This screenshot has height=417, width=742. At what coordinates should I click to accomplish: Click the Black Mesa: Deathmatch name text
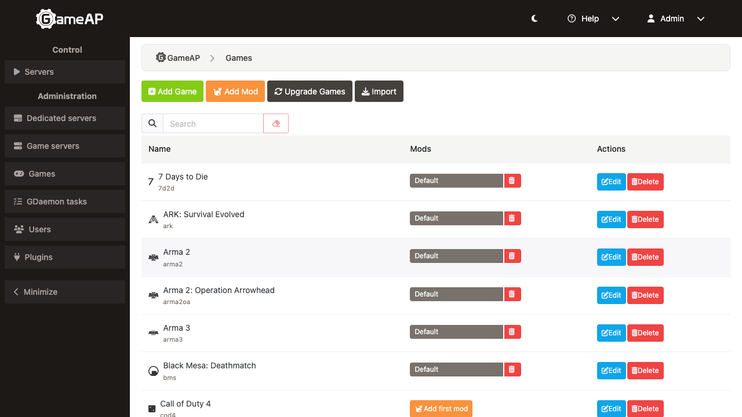tap(209, 365)
